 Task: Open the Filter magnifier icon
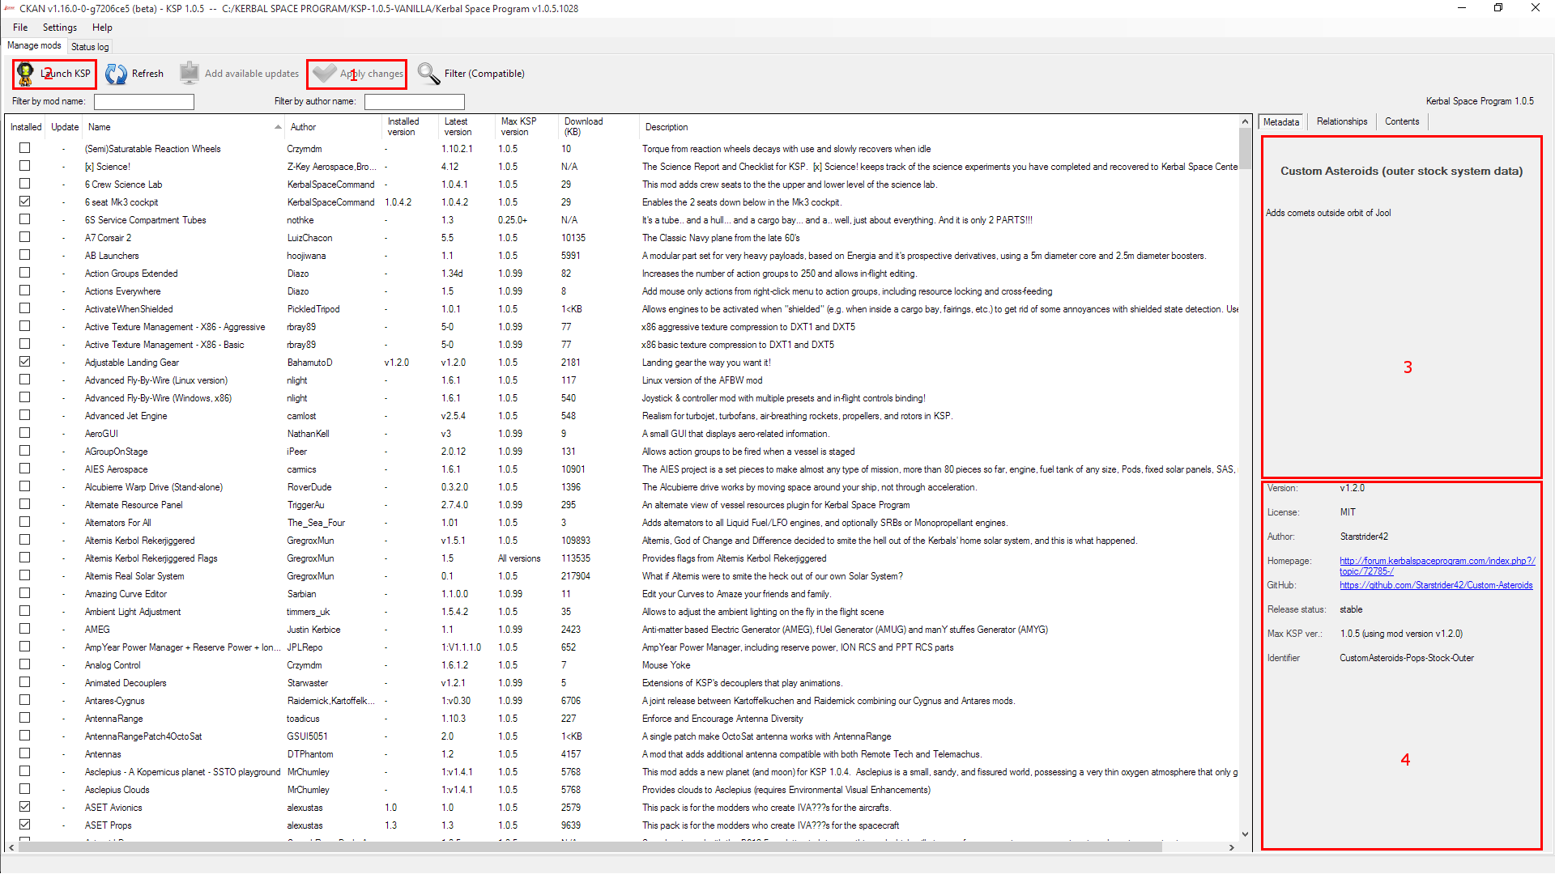(x=428, y=74)
